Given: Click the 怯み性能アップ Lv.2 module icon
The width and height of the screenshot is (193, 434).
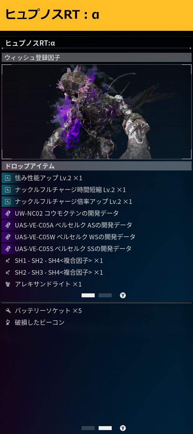Looking at the screenshot, I should pyautogui.click(x=8, y=178).
